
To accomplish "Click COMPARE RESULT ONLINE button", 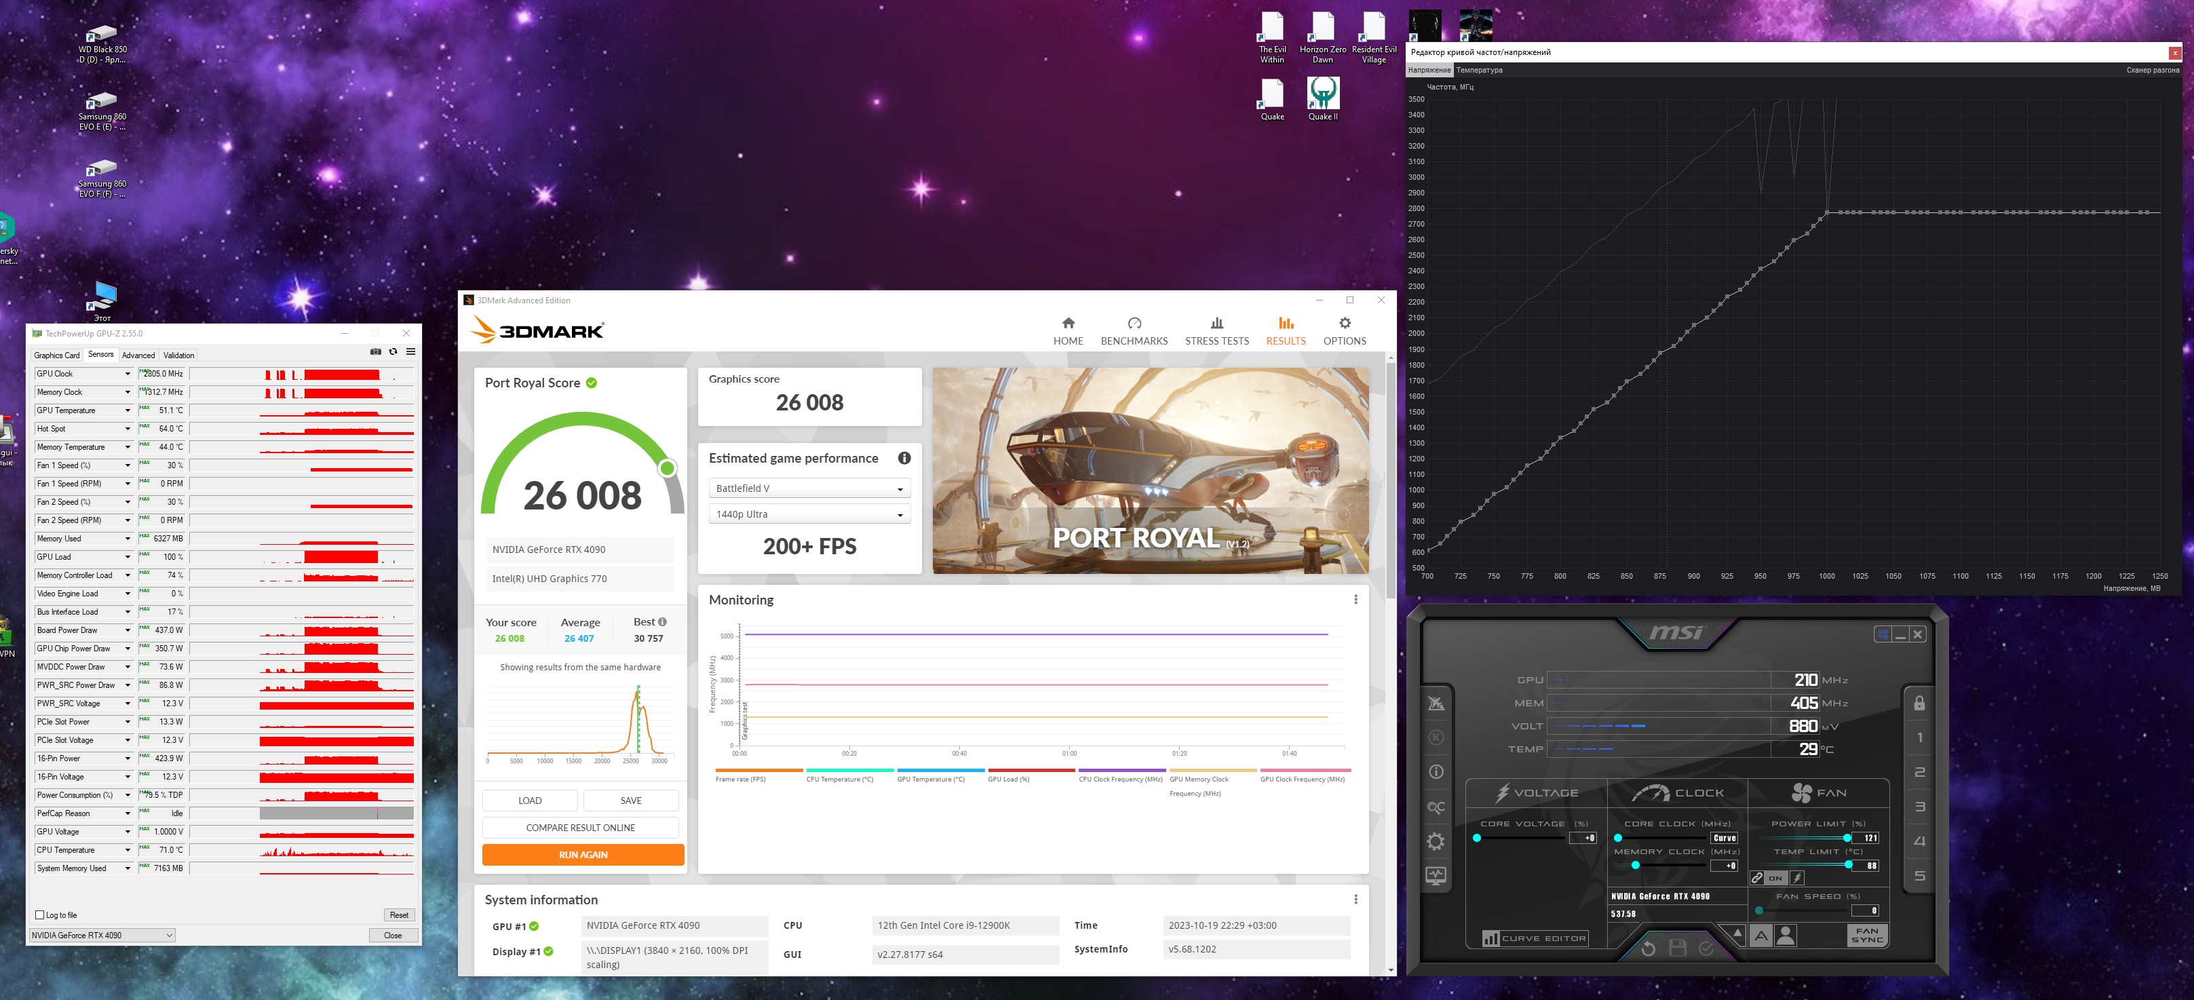I will 580,827.
